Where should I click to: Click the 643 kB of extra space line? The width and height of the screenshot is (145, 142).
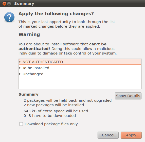56,111
